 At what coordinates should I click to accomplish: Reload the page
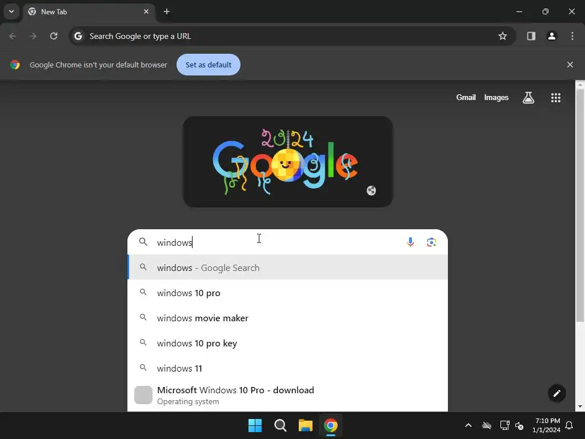click(x=54, y=36)
